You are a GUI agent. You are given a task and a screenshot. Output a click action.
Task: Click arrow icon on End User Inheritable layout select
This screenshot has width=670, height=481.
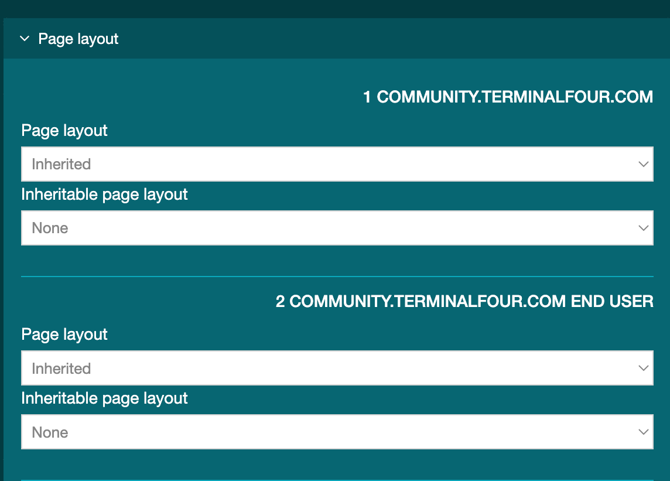point(643,432)
